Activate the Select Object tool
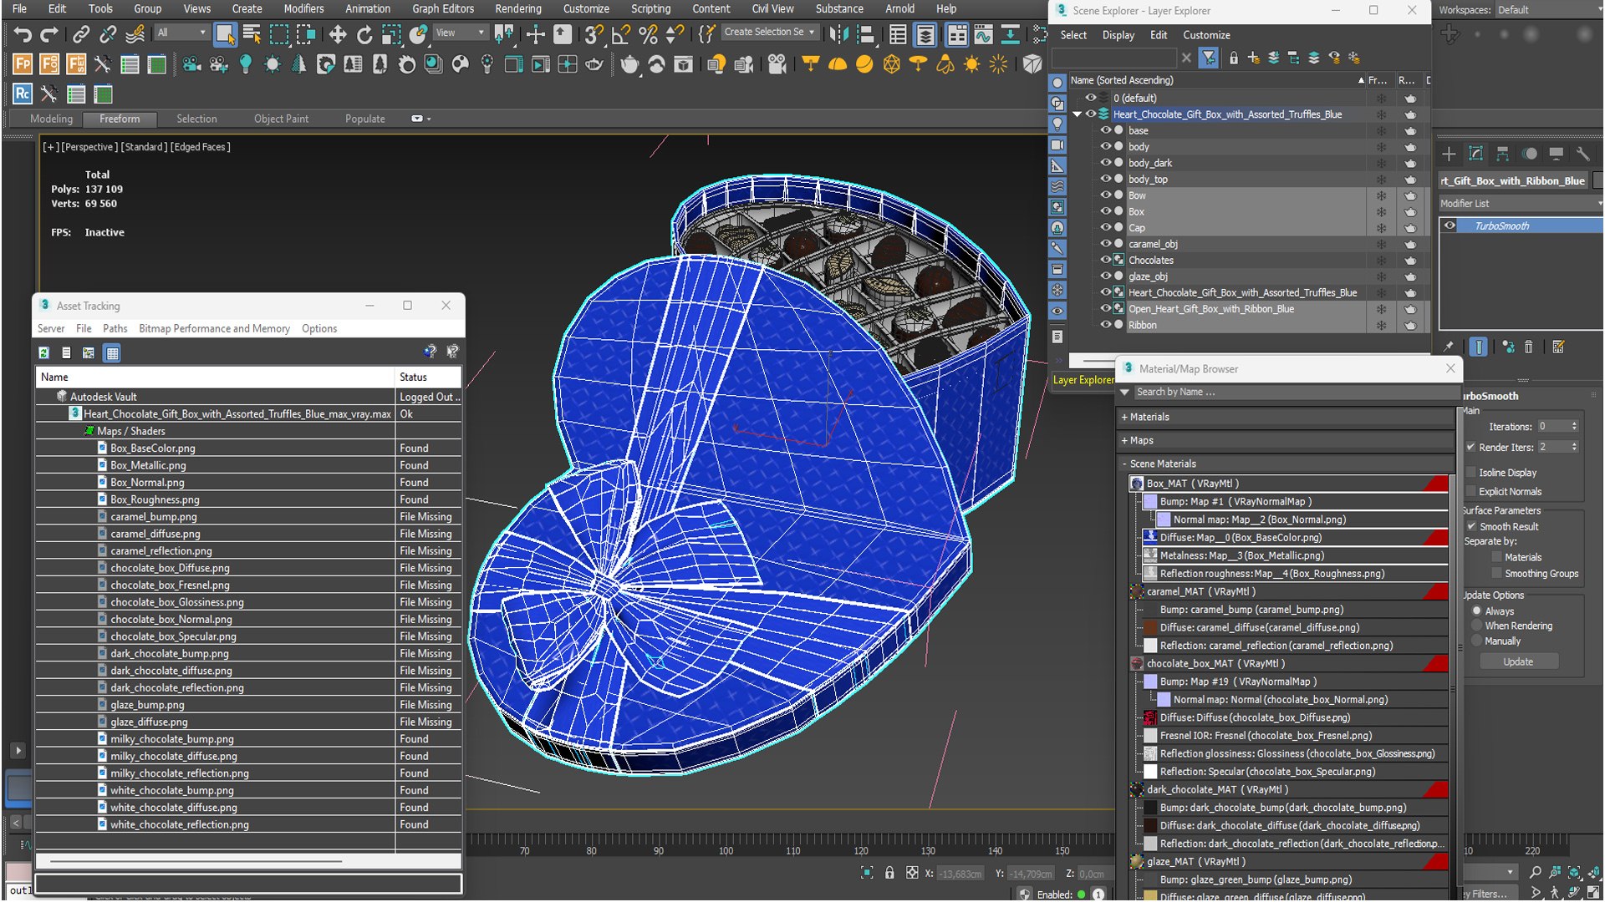Image resolution: width=1605 pixels, height=902 pixels. [225, 34]
